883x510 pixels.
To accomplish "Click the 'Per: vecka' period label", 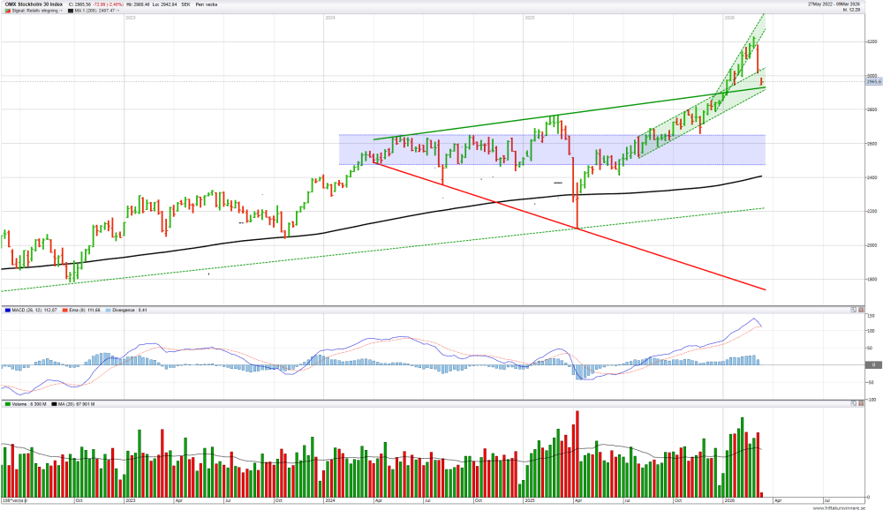I will coord(207,4).
